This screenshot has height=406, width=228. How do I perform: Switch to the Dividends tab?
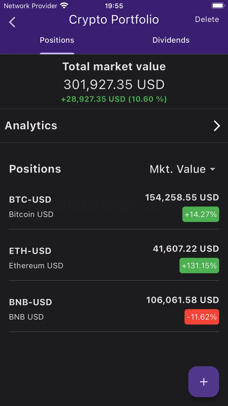click(171, 40)
